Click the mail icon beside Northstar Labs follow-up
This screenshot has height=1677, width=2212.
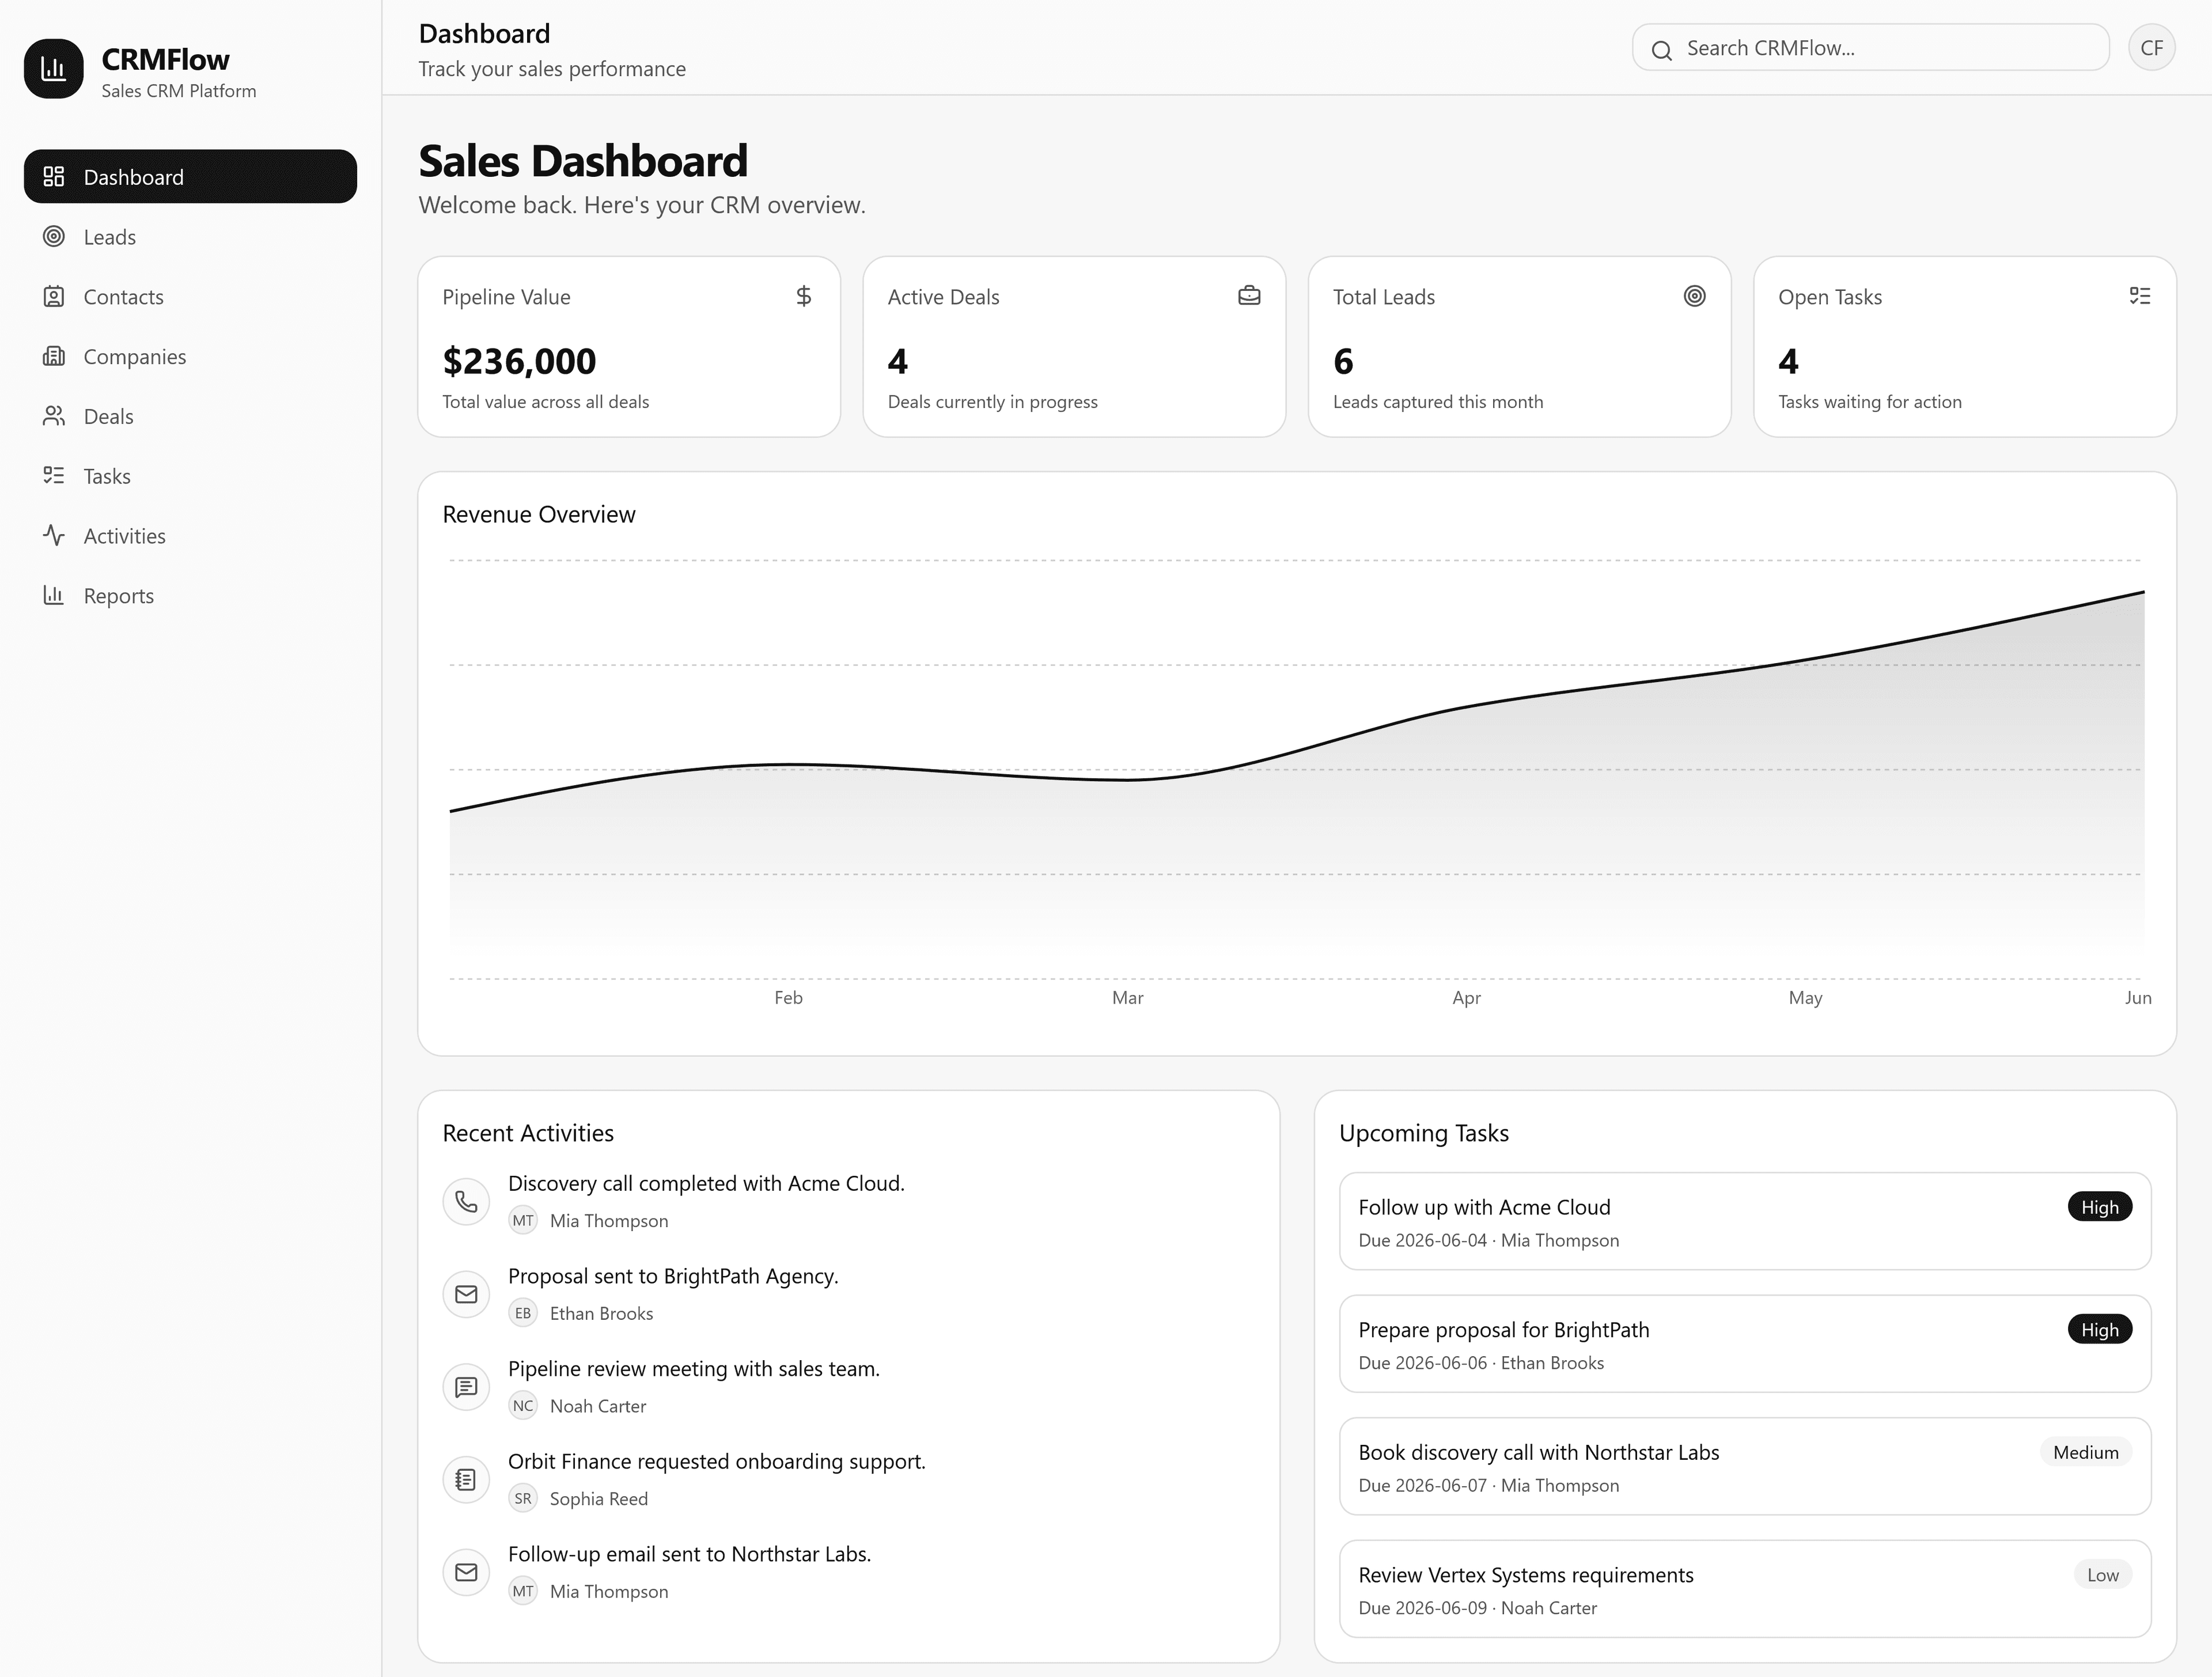pos(466,1572)
